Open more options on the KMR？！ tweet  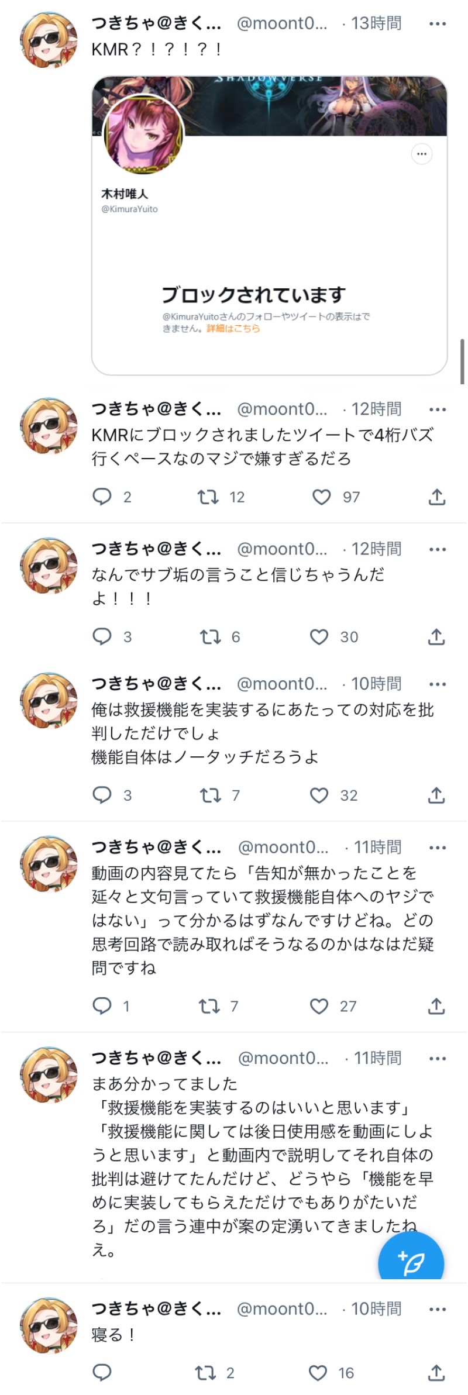click(438, 24)
